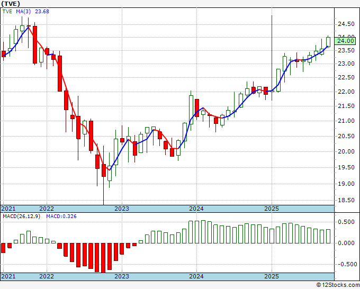Click the (TVE) chart title

pyautogui.click(x=11, y=4)
